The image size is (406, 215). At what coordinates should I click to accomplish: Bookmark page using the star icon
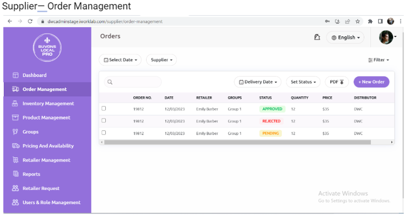(x=358, y=21)
